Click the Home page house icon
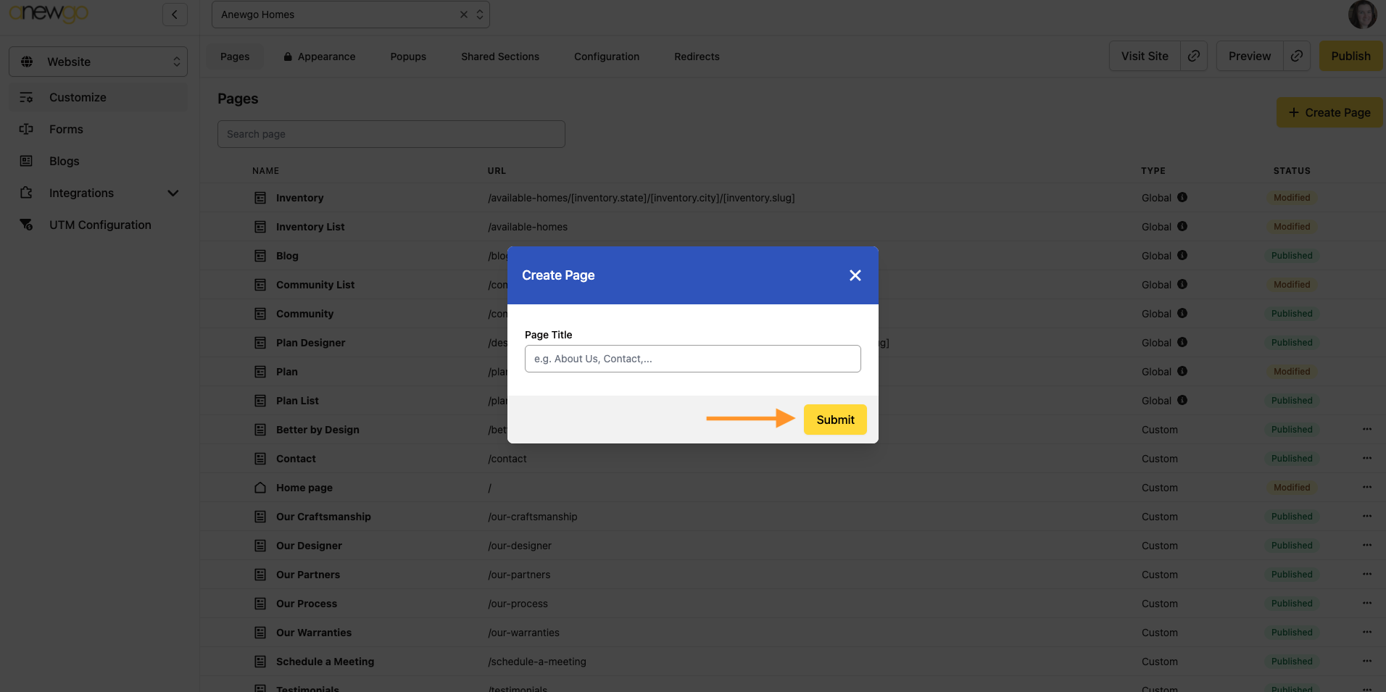 (x=260, y=488)
